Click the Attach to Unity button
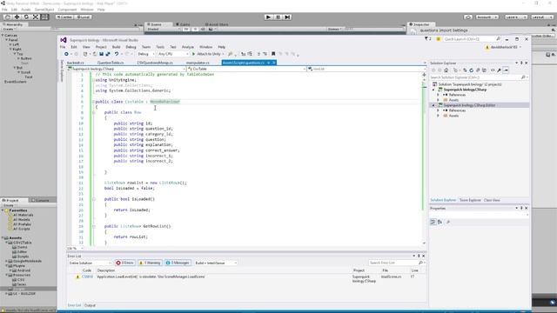Image resolution: width=557 pixels, height=313 pixels. 208,54
